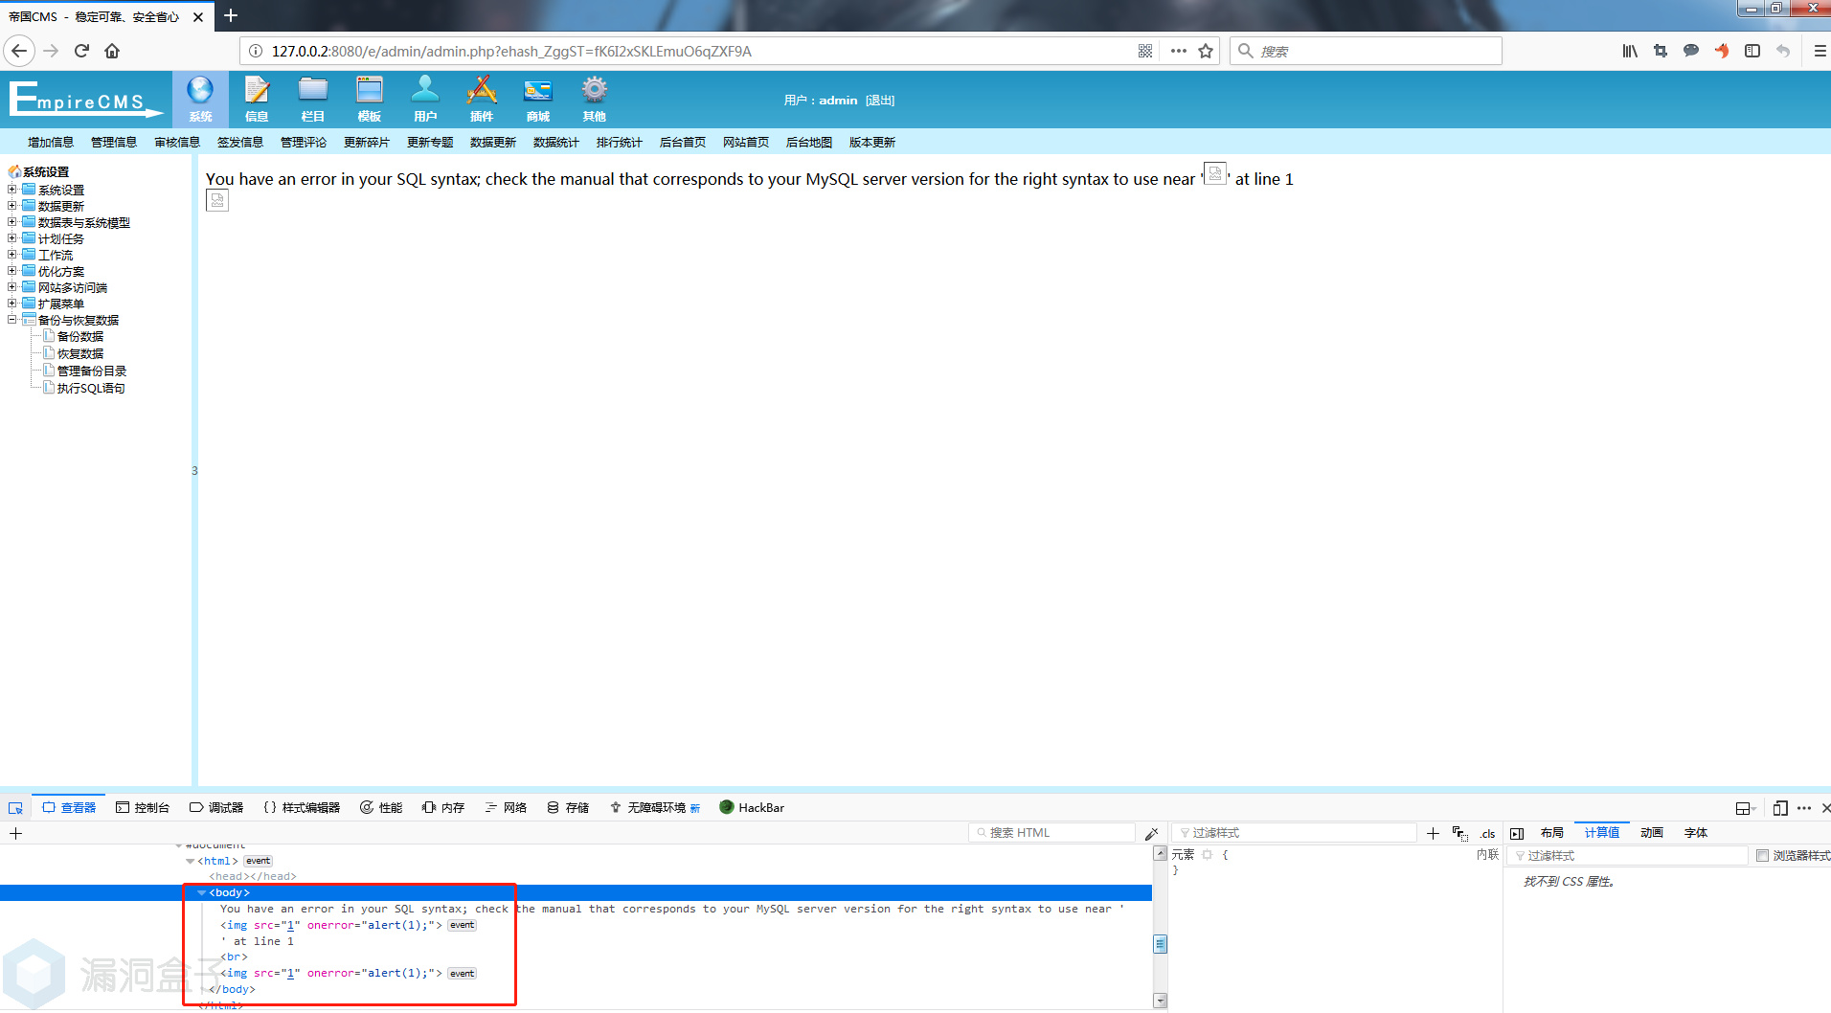Viewport: 1831px width, 1013px height.
Task: Activate the devtools element picker icon
Action: click(15, 808)
